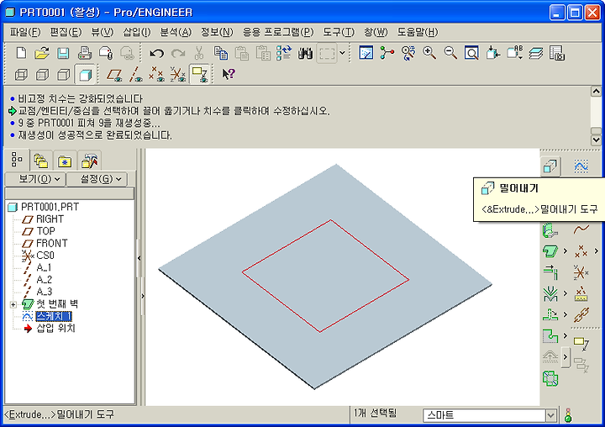Image resolution: width=605 pixels, height=427 pixels.
Task: Select the sheetmetal flat wall tool
Action: coord(550,251)
